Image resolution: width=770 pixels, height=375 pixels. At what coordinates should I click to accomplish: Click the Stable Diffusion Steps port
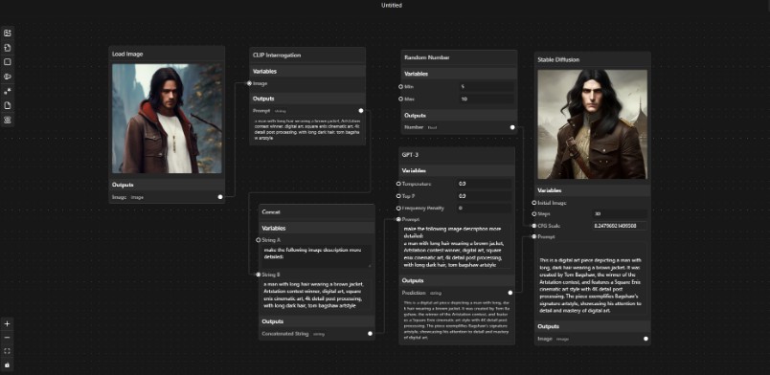(533, 214)
